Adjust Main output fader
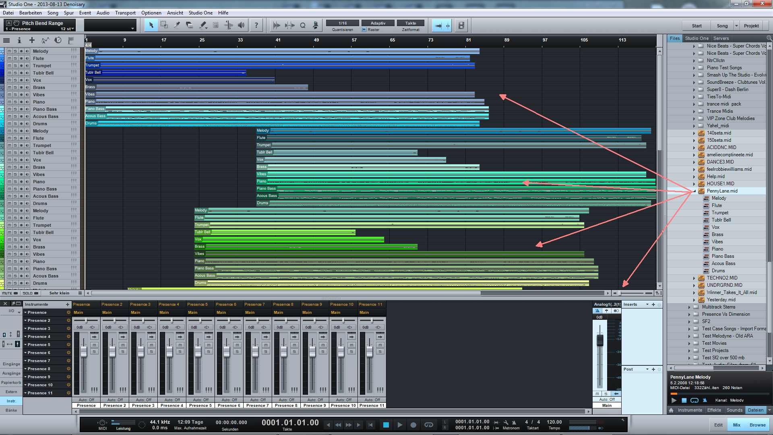The width and height of the screenshot is (773, 435). pyautogui.click(x=600, y=340)
